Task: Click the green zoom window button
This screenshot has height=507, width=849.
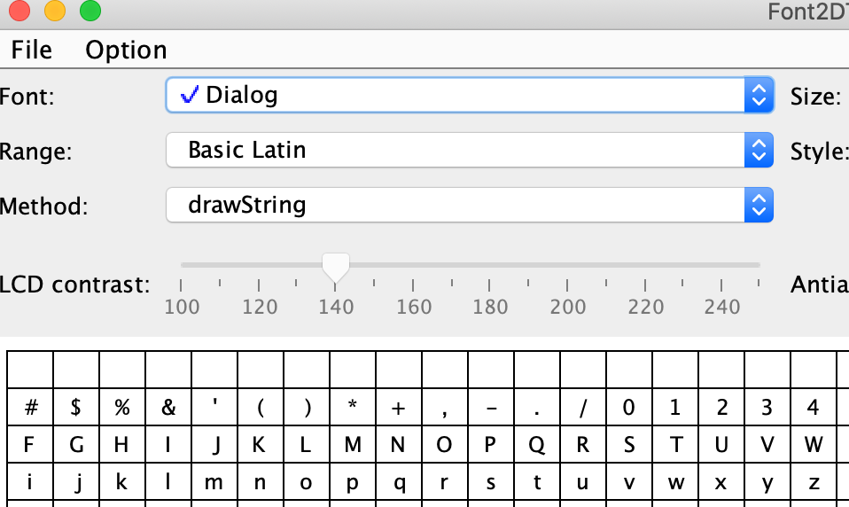Action: coord(90,12)
